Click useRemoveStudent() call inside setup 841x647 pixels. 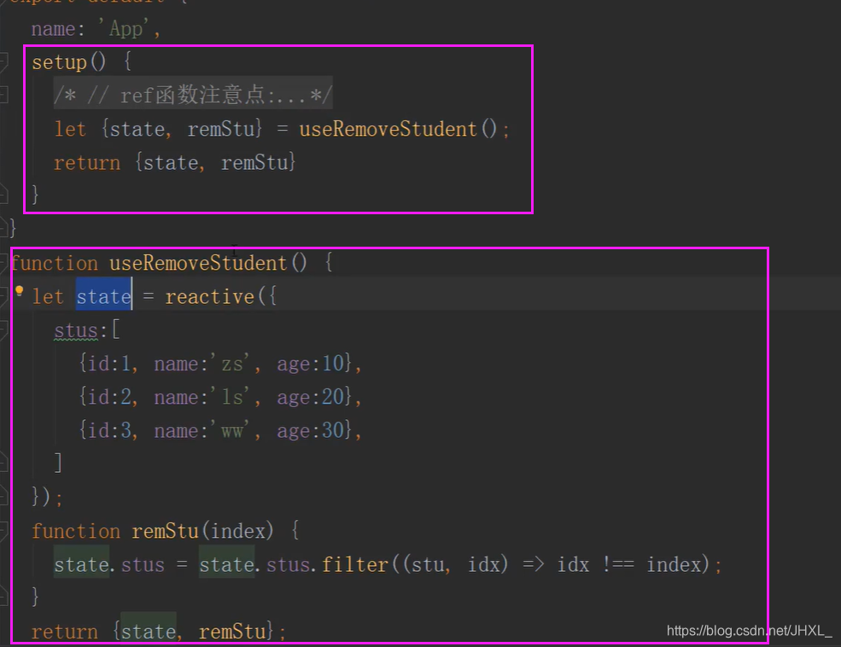tap(399, 129)
